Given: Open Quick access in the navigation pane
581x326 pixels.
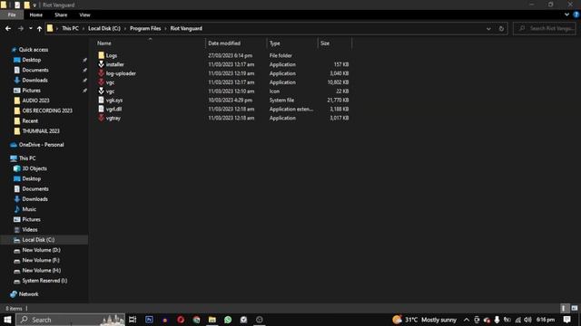Looking at the screenshot, I should coord(34,50).
